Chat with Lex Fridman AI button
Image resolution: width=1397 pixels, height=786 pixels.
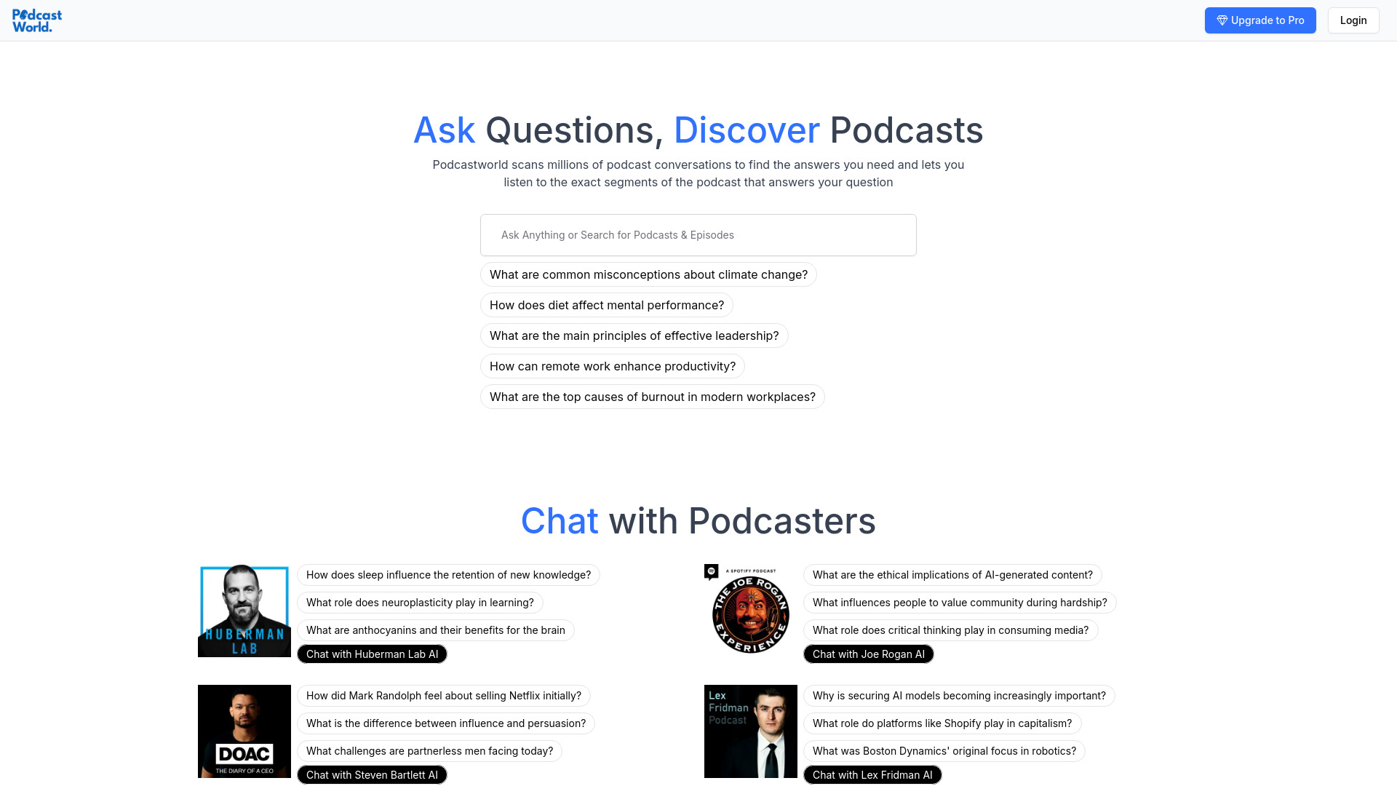872,774
